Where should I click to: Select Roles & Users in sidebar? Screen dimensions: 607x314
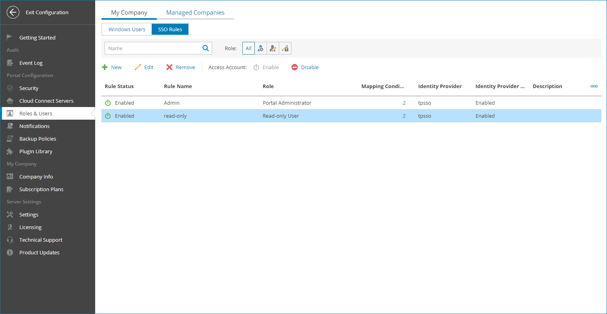point(36,113)
